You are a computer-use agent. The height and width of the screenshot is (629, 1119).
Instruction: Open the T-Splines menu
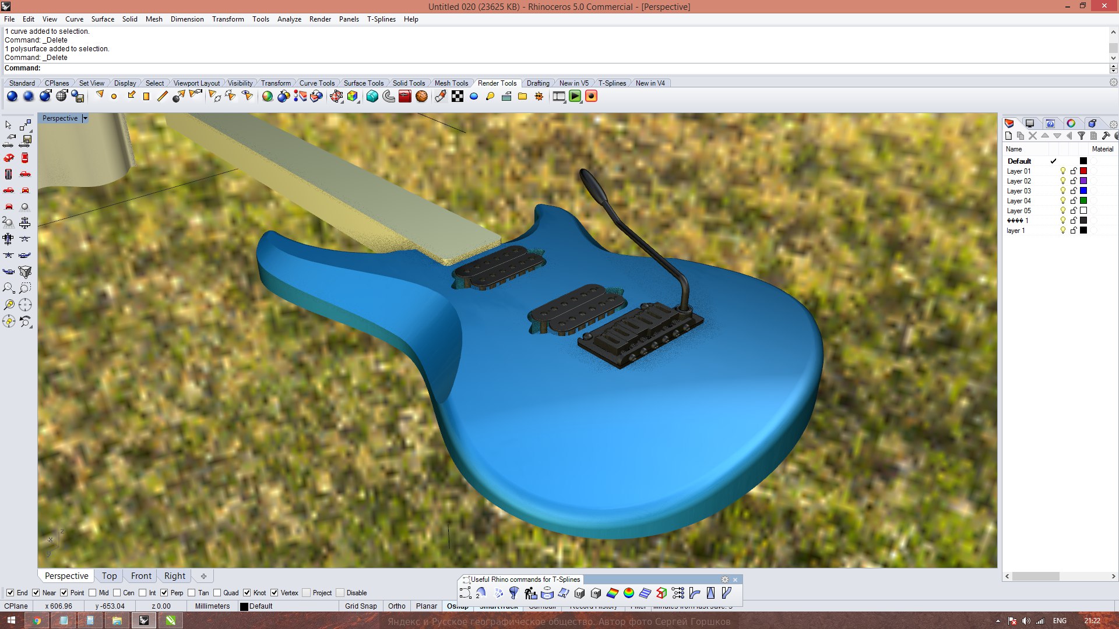coord(381,19)
